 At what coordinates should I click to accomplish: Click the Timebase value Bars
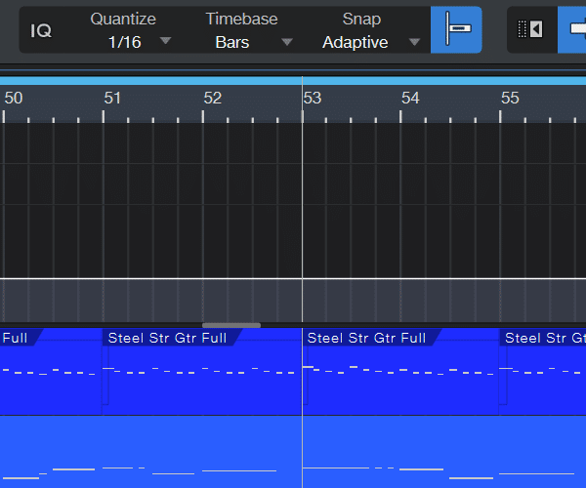pyautogui.click(x=232, y=42)
